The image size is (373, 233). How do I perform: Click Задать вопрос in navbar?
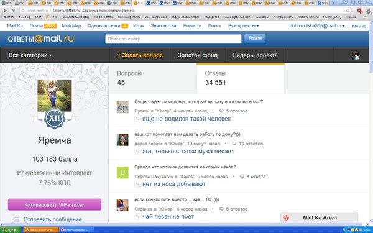[x=140, y=55]
